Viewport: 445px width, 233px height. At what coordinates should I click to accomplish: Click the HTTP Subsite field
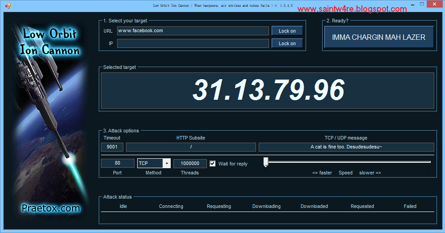pyautogui.click(x=191, y=147)
